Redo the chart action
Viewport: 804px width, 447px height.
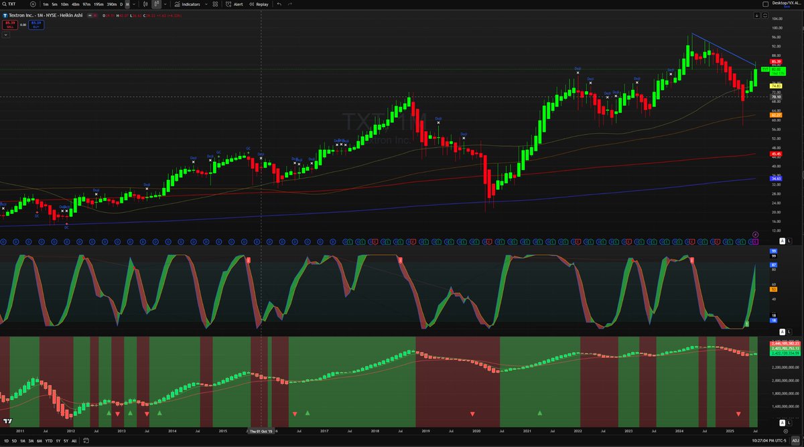(x=290, y=4)
